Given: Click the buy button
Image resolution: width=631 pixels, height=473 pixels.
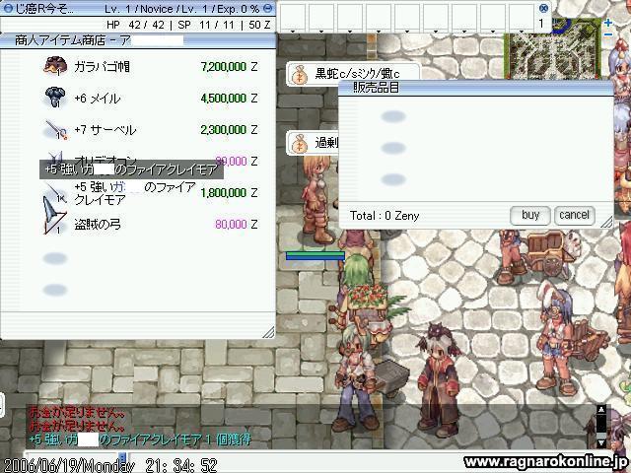Looking at the screenshot, I should 530,215.
